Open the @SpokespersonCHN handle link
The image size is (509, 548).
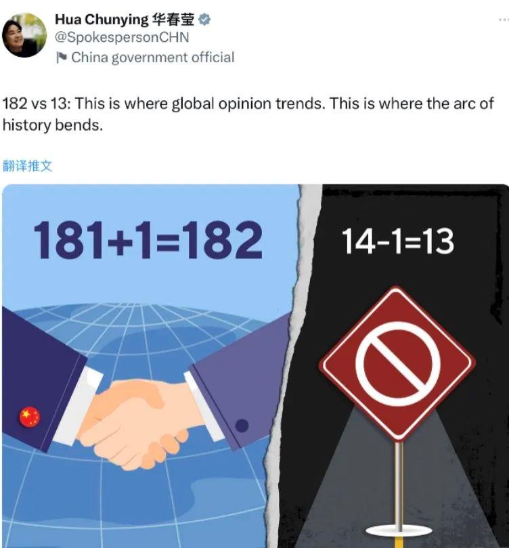122,38
